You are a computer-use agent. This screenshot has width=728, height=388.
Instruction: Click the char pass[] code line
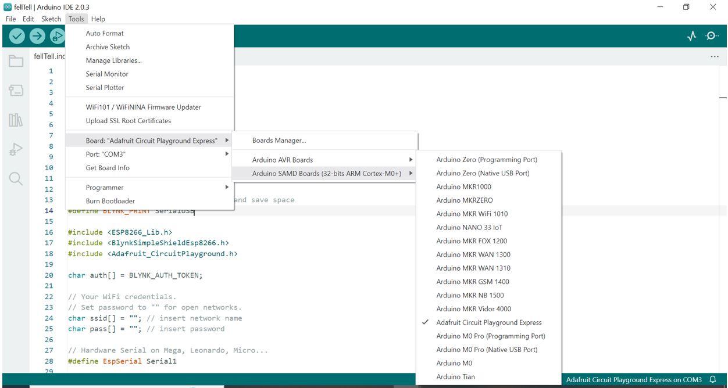click(x=146, y=329)
